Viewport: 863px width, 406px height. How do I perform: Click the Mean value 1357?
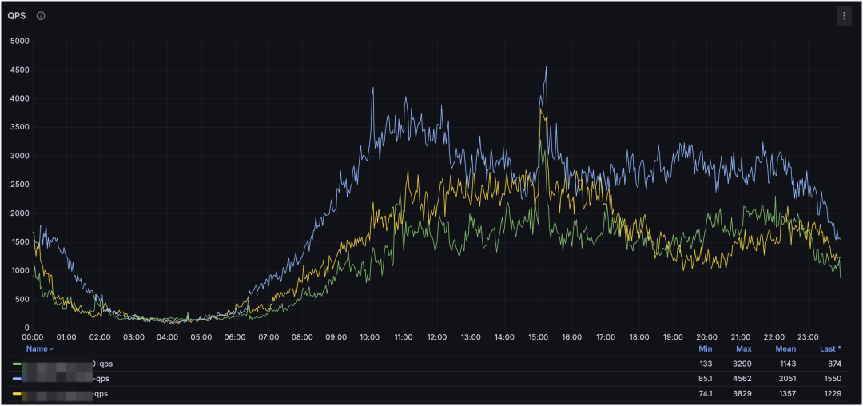pyautogui.click(x=786, y=394)
